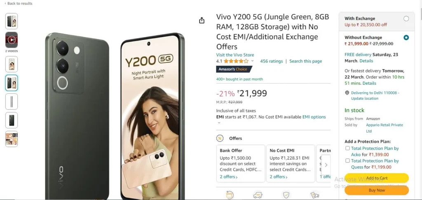Select the Without Exchange radio option
422x200 pixels.
point(406,37)
